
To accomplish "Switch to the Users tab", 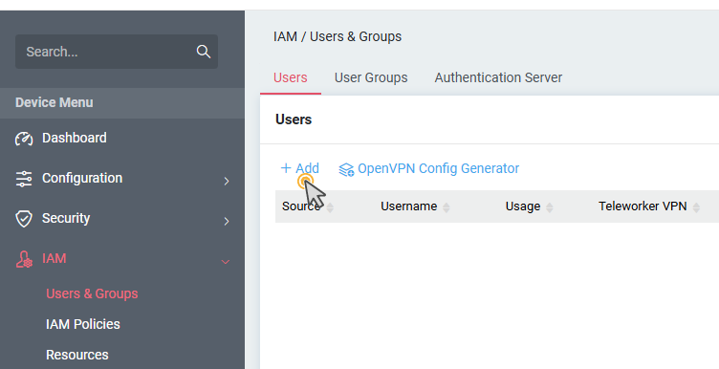I will click(x=291, y=77).
